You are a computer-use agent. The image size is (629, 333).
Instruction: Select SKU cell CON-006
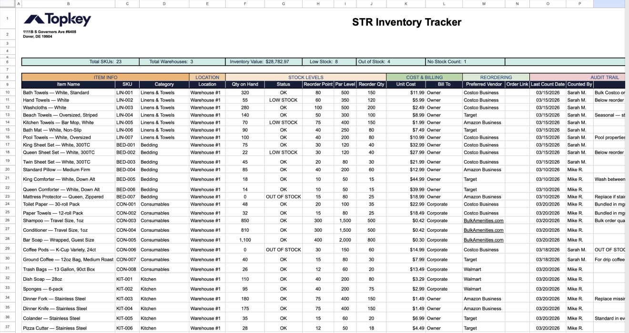[127, 250]
